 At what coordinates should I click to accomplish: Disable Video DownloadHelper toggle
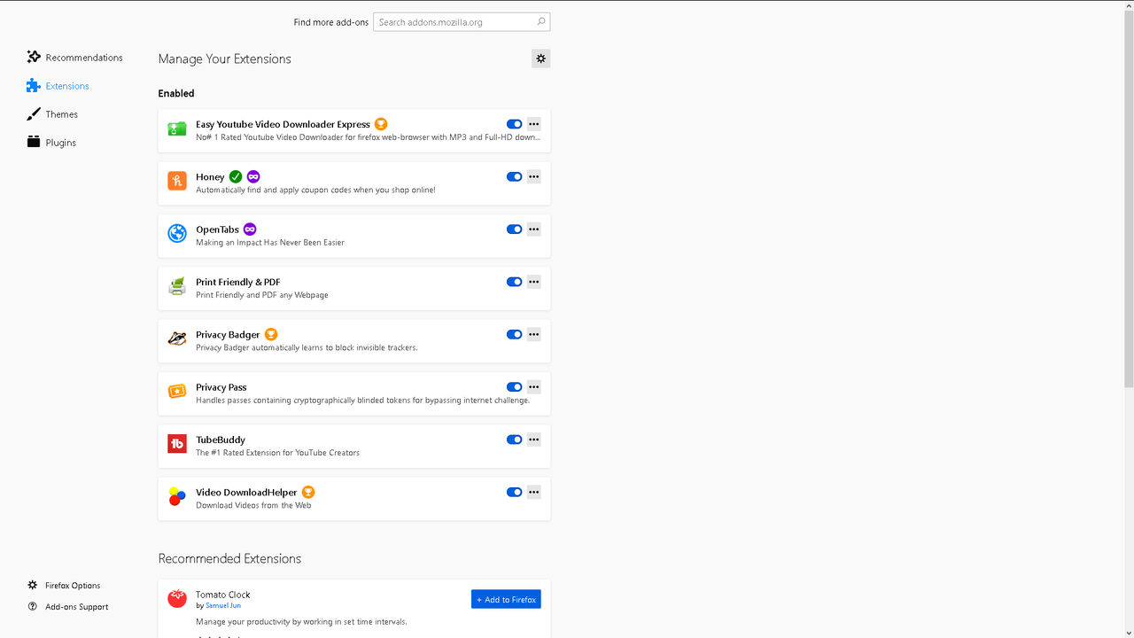point(514,492)
